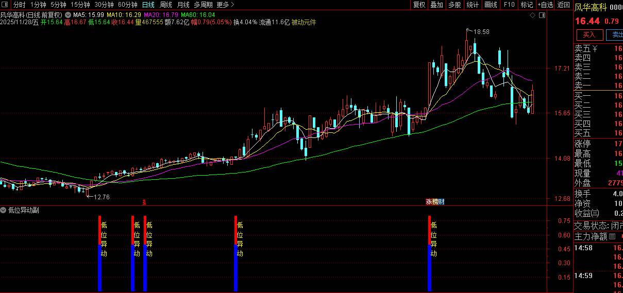Screen dimensions: 623x293
Task: Click the red S marker below chart
Action: pyautogui.click(x=145, y=202)
